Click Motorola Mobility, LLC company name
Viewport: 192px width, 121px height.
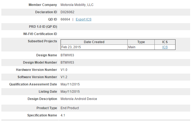click(77, 5)
